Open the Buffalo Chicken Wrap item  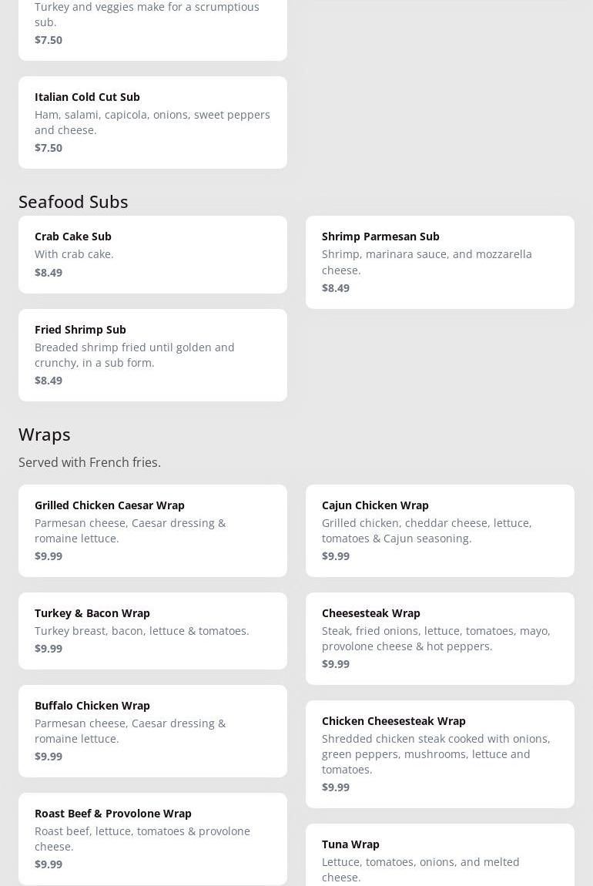coord(152,730)
